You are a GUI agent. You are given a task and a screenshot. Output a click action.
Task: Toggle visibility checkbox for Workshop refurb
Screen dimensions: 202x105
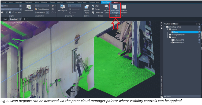(199, 27)
